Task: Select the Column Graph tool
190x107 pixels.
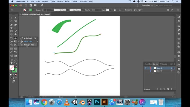Action: click(15, 56)
